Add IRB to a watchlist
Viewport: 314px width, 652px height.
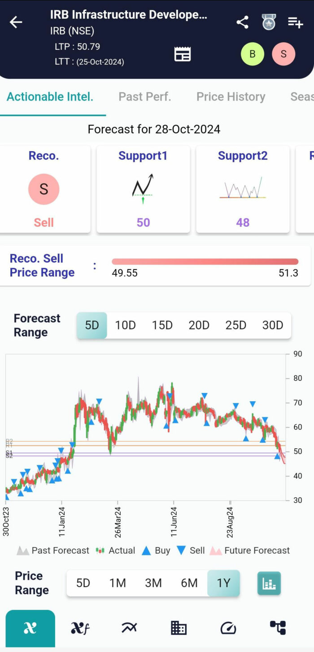[x=295, y=22]
